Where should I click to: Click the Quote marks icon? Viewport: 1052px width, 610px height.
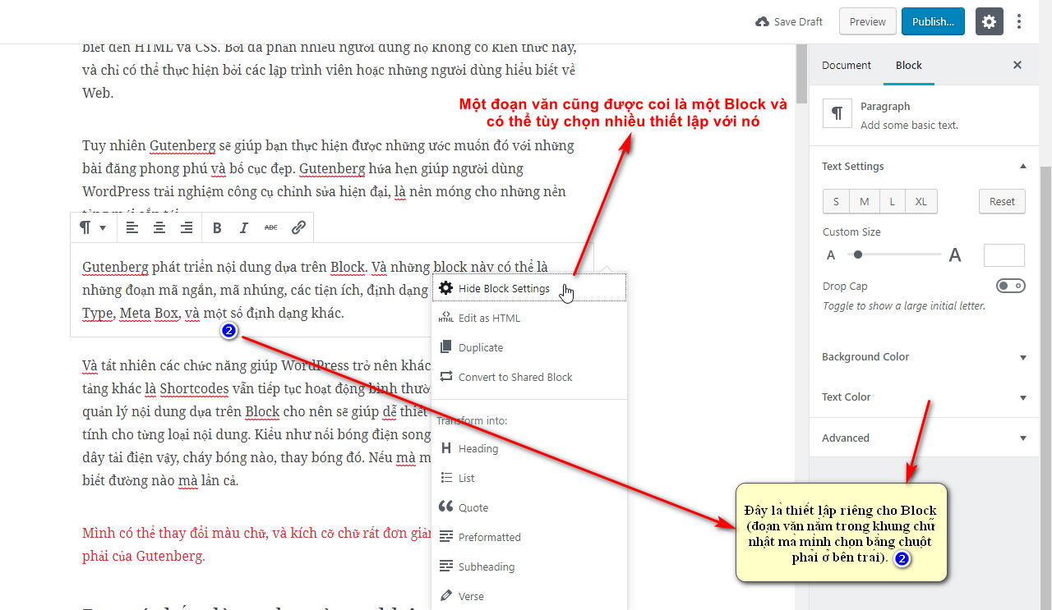coord(446,507)
